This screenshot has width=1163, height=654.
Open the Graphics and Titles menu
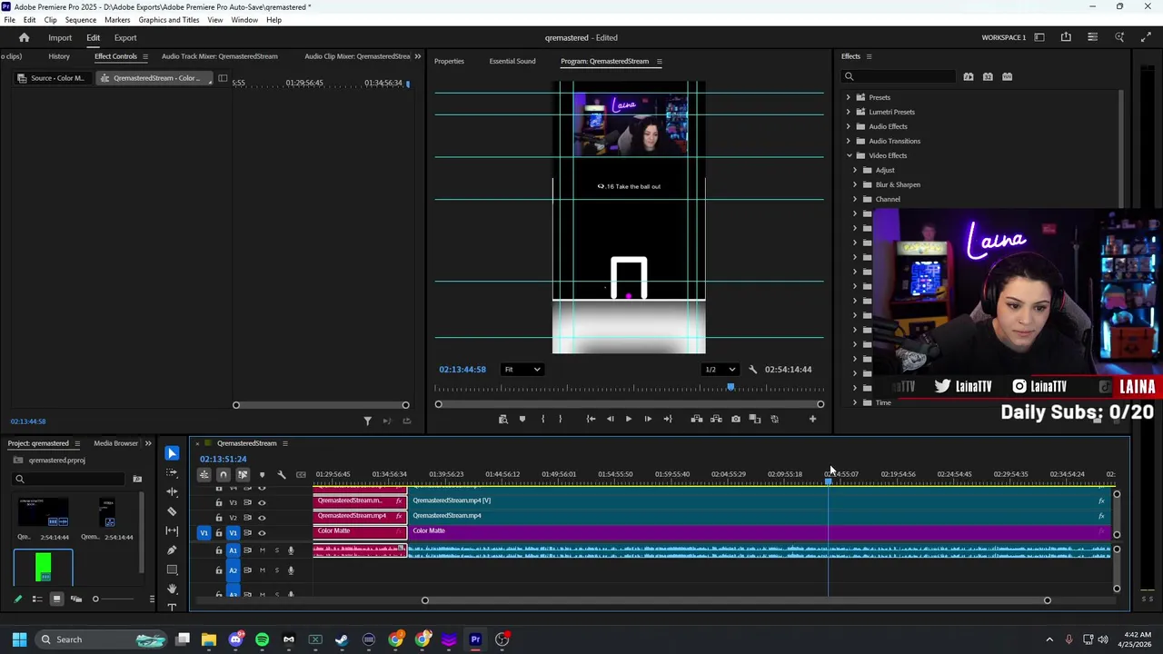169,20
